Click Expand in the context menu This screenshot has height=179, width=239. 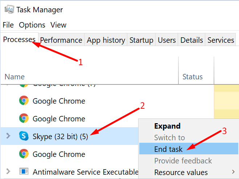click(x=167, y=126)
